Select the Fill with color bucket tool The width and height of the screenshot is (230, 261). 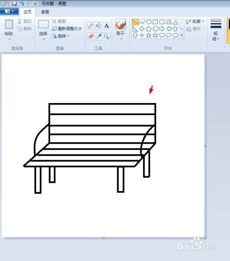[98, 26]
